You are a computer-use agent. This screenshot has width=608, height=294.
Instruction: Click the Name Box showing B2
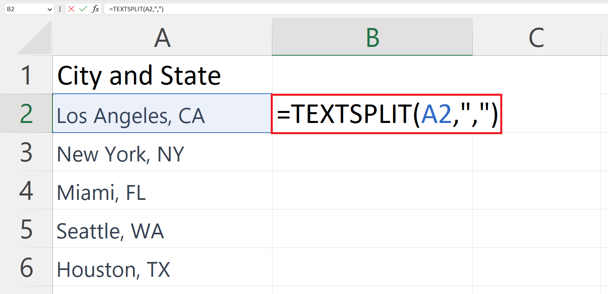pos(24,8)
